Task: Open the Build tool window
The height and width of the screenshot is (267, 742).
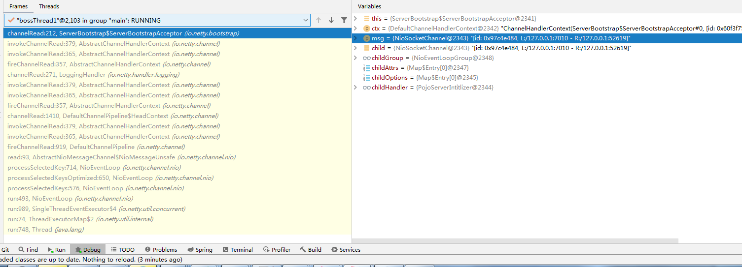Action: pos(310,250)
